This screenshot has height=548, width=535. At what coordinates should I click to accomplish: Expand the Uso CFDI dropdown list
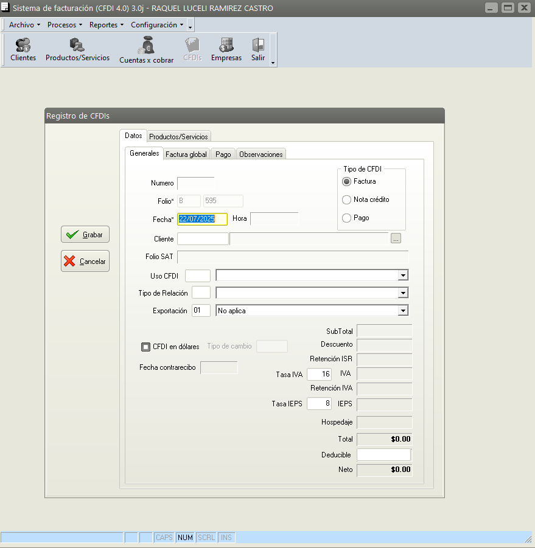coord(402,276)
